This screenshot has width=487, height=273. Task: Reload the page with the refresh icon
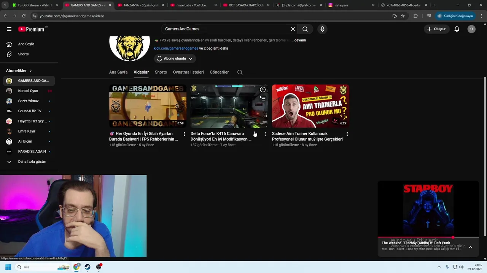[24, 16]
